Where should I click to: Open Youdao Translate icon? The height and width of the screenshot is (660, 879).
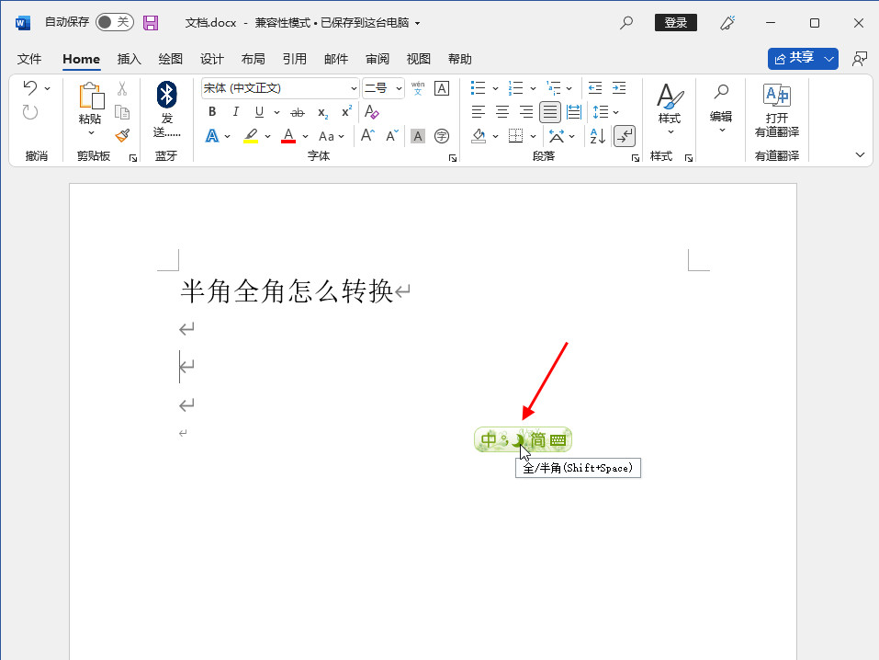[776, 96]
